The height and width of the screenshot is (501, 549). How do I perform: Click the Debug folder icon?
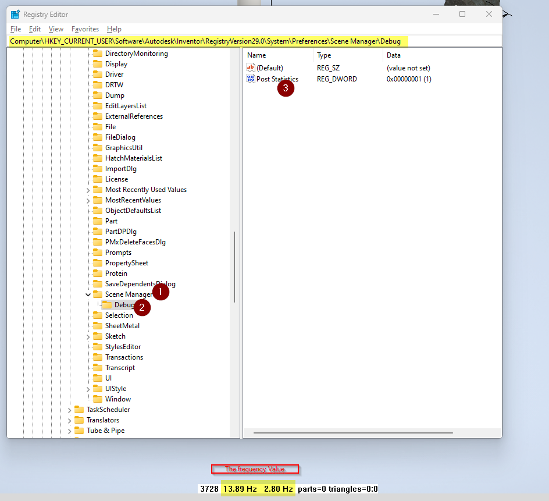tap(107, 305)
